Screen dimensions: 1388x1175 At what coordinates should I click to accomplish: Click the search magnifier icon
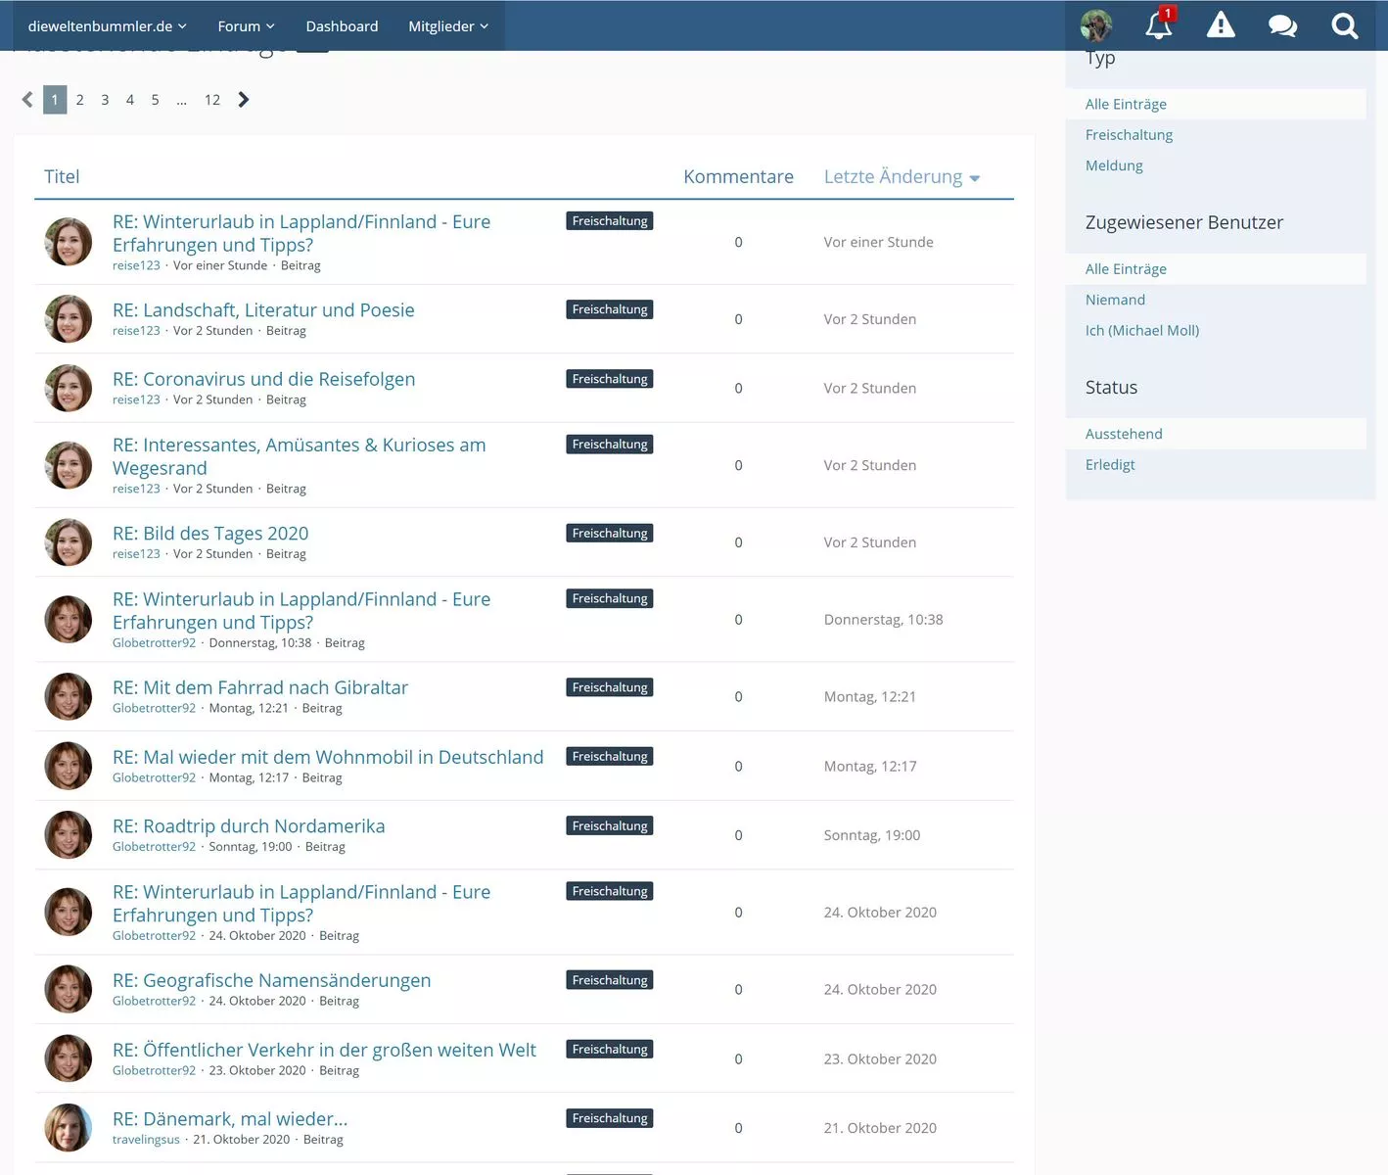tap(1344, 25)
